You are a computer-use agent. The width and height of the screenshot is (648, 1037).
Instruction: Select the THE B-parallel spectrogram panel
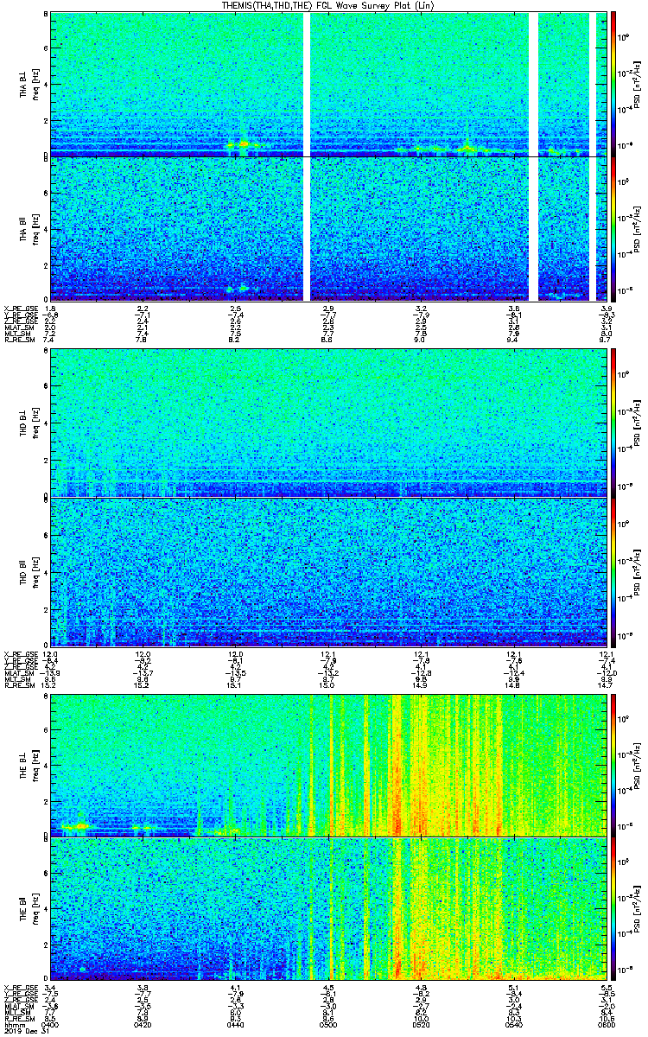[328, 907]
